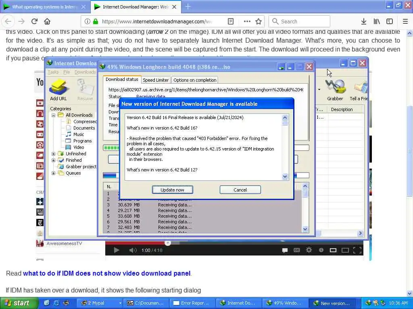The height and width of the screenshot is (309, 413).
Task: Switch to 49% Windo... taskbar button
Action: (x=284, y=303)
